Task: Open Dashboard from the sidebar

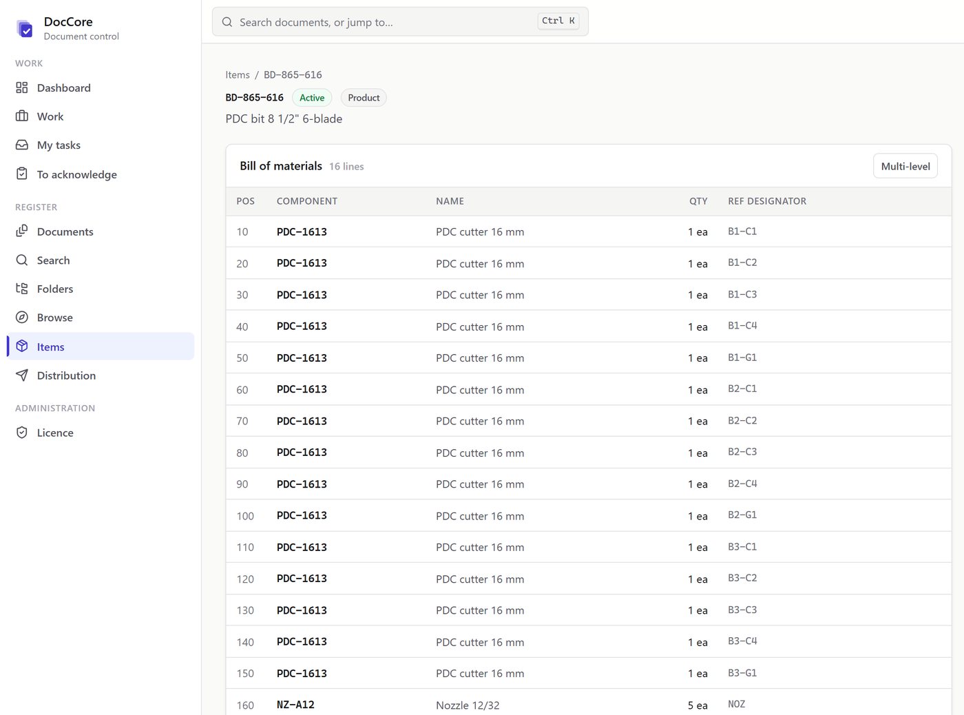Action: tap(101, 87)
